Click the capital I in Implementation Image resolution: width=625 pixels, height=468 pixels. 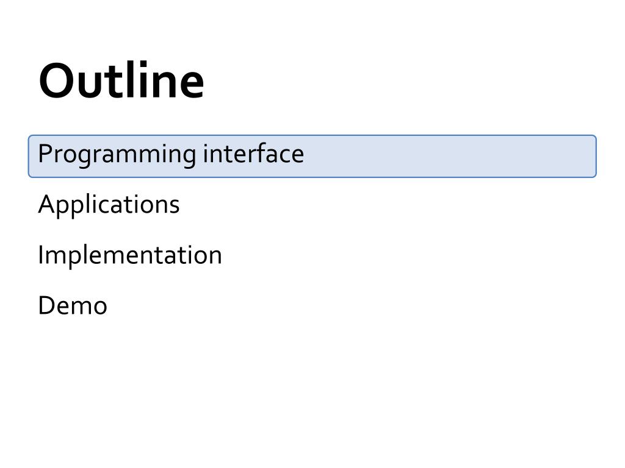point(40,255)
